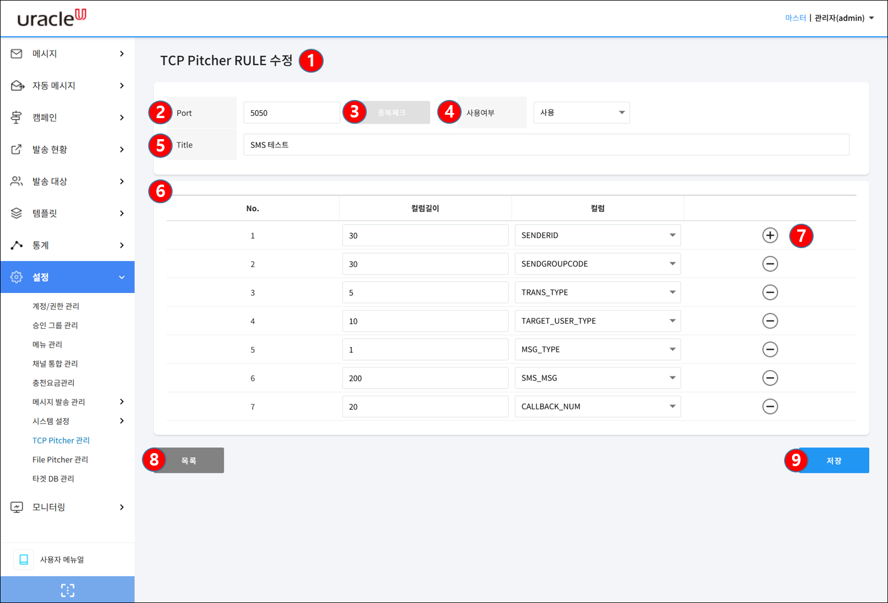Screen dimensions: 888x603
Task: Expand the 자동 메시지 menu
Action: [122, 85]
